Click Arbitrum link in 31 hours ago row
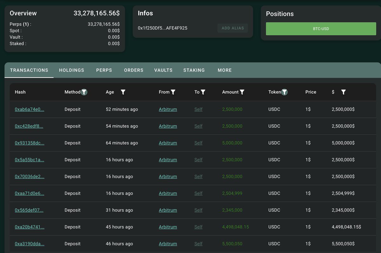The height and width of the screenshot is (253, 381). click(x=168, y=210)
